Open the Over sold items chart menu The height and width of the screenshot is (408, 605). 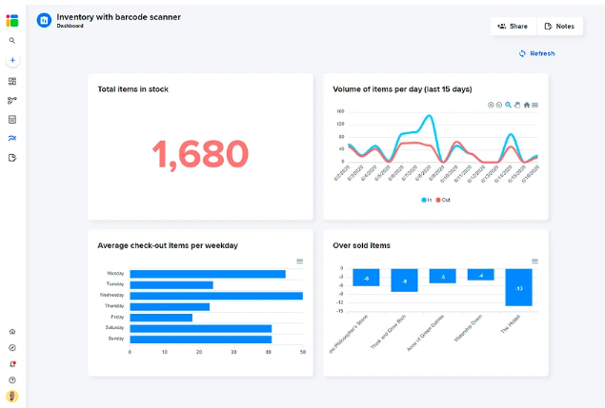pos(534,262)
